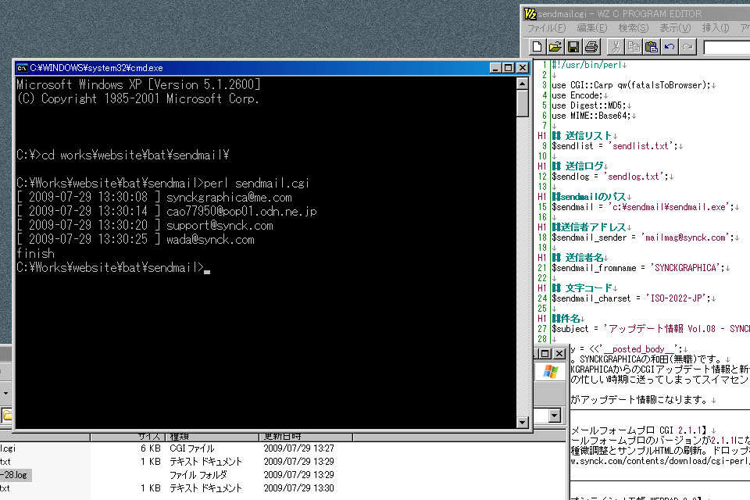This screenshot has width=750, height=500.
Task: Click the Cut scissors icon in WZ Editor
Action: pos(616,47)
